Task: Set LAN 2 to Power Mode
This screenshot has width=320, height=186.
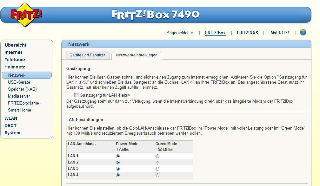Action: tap(118, 163)
